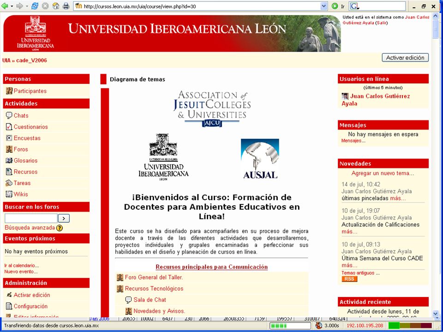
Task: Click the Encuestas icon
Action: 9,138
